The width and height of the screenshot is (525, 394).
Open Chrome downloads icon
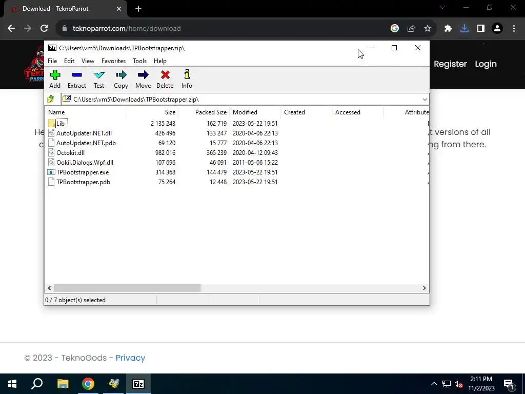(x=465, y=29)
